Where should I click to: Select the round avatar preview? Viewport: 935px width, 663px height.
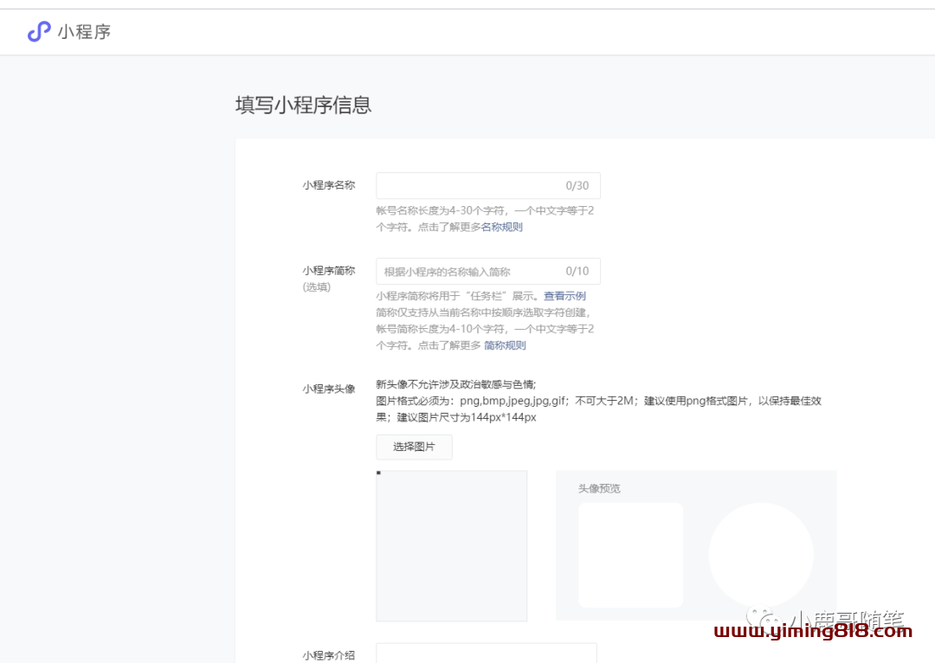(x=760, y=555)
